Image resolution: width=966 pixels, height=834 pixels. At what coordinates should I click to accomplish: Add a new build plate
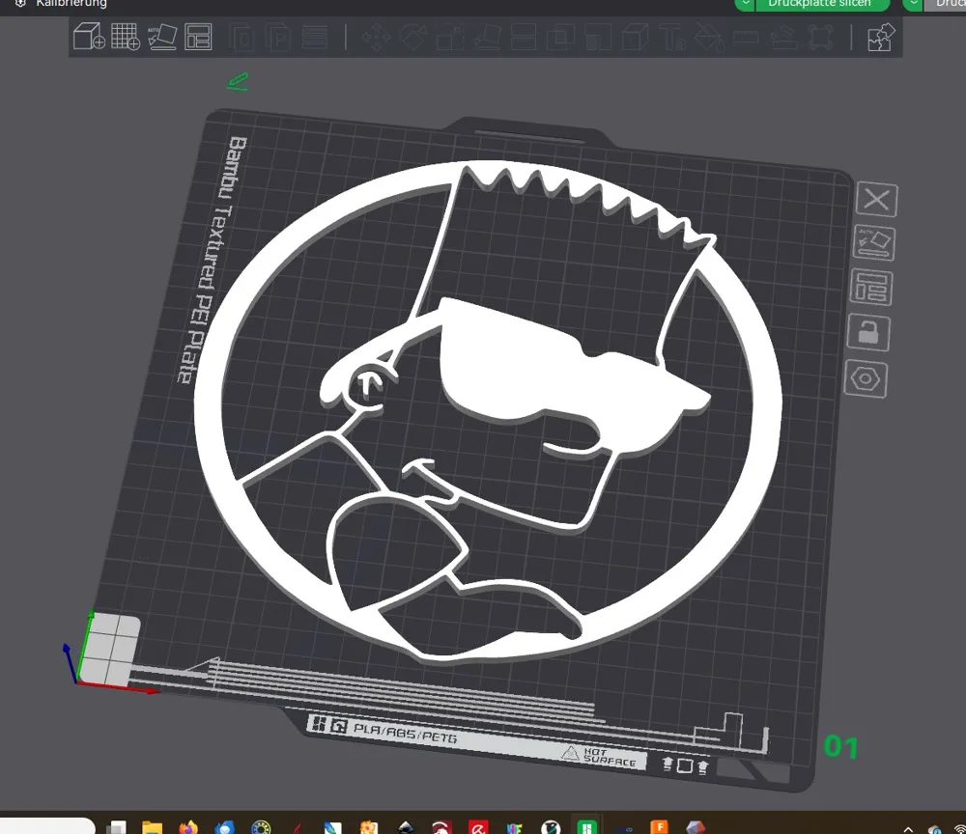(125, 37)
